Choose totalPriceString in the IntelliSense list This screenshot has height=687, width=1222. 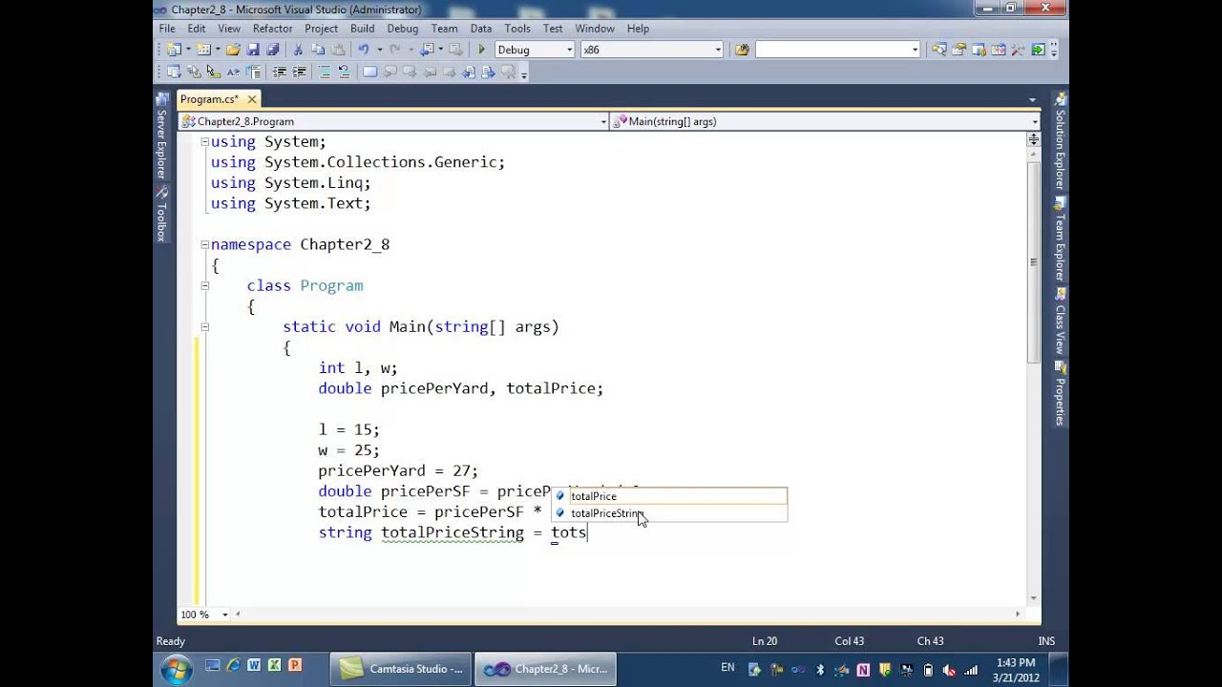point(670,513)
